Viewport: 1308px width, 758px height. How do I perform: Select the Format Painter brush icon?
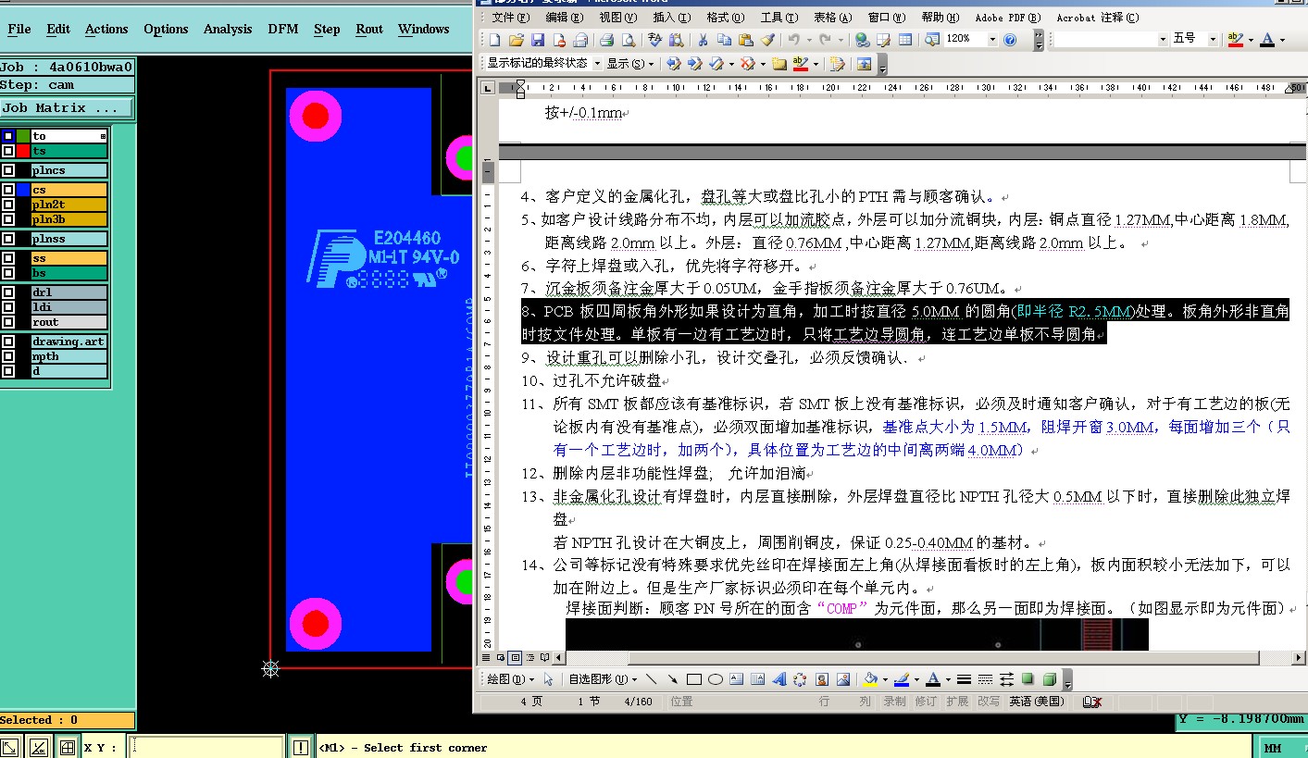767,40
